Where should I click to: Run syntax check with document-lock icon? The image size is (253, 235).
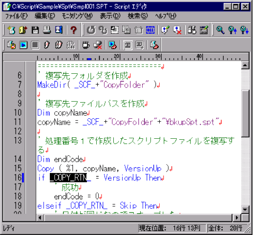[x=11, y=45]
